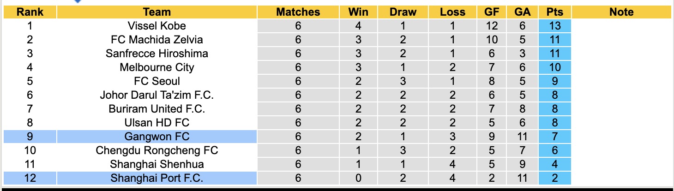Click the highlighted Gangwon FC row
This screenshot has height=191, width=674.
157,137
